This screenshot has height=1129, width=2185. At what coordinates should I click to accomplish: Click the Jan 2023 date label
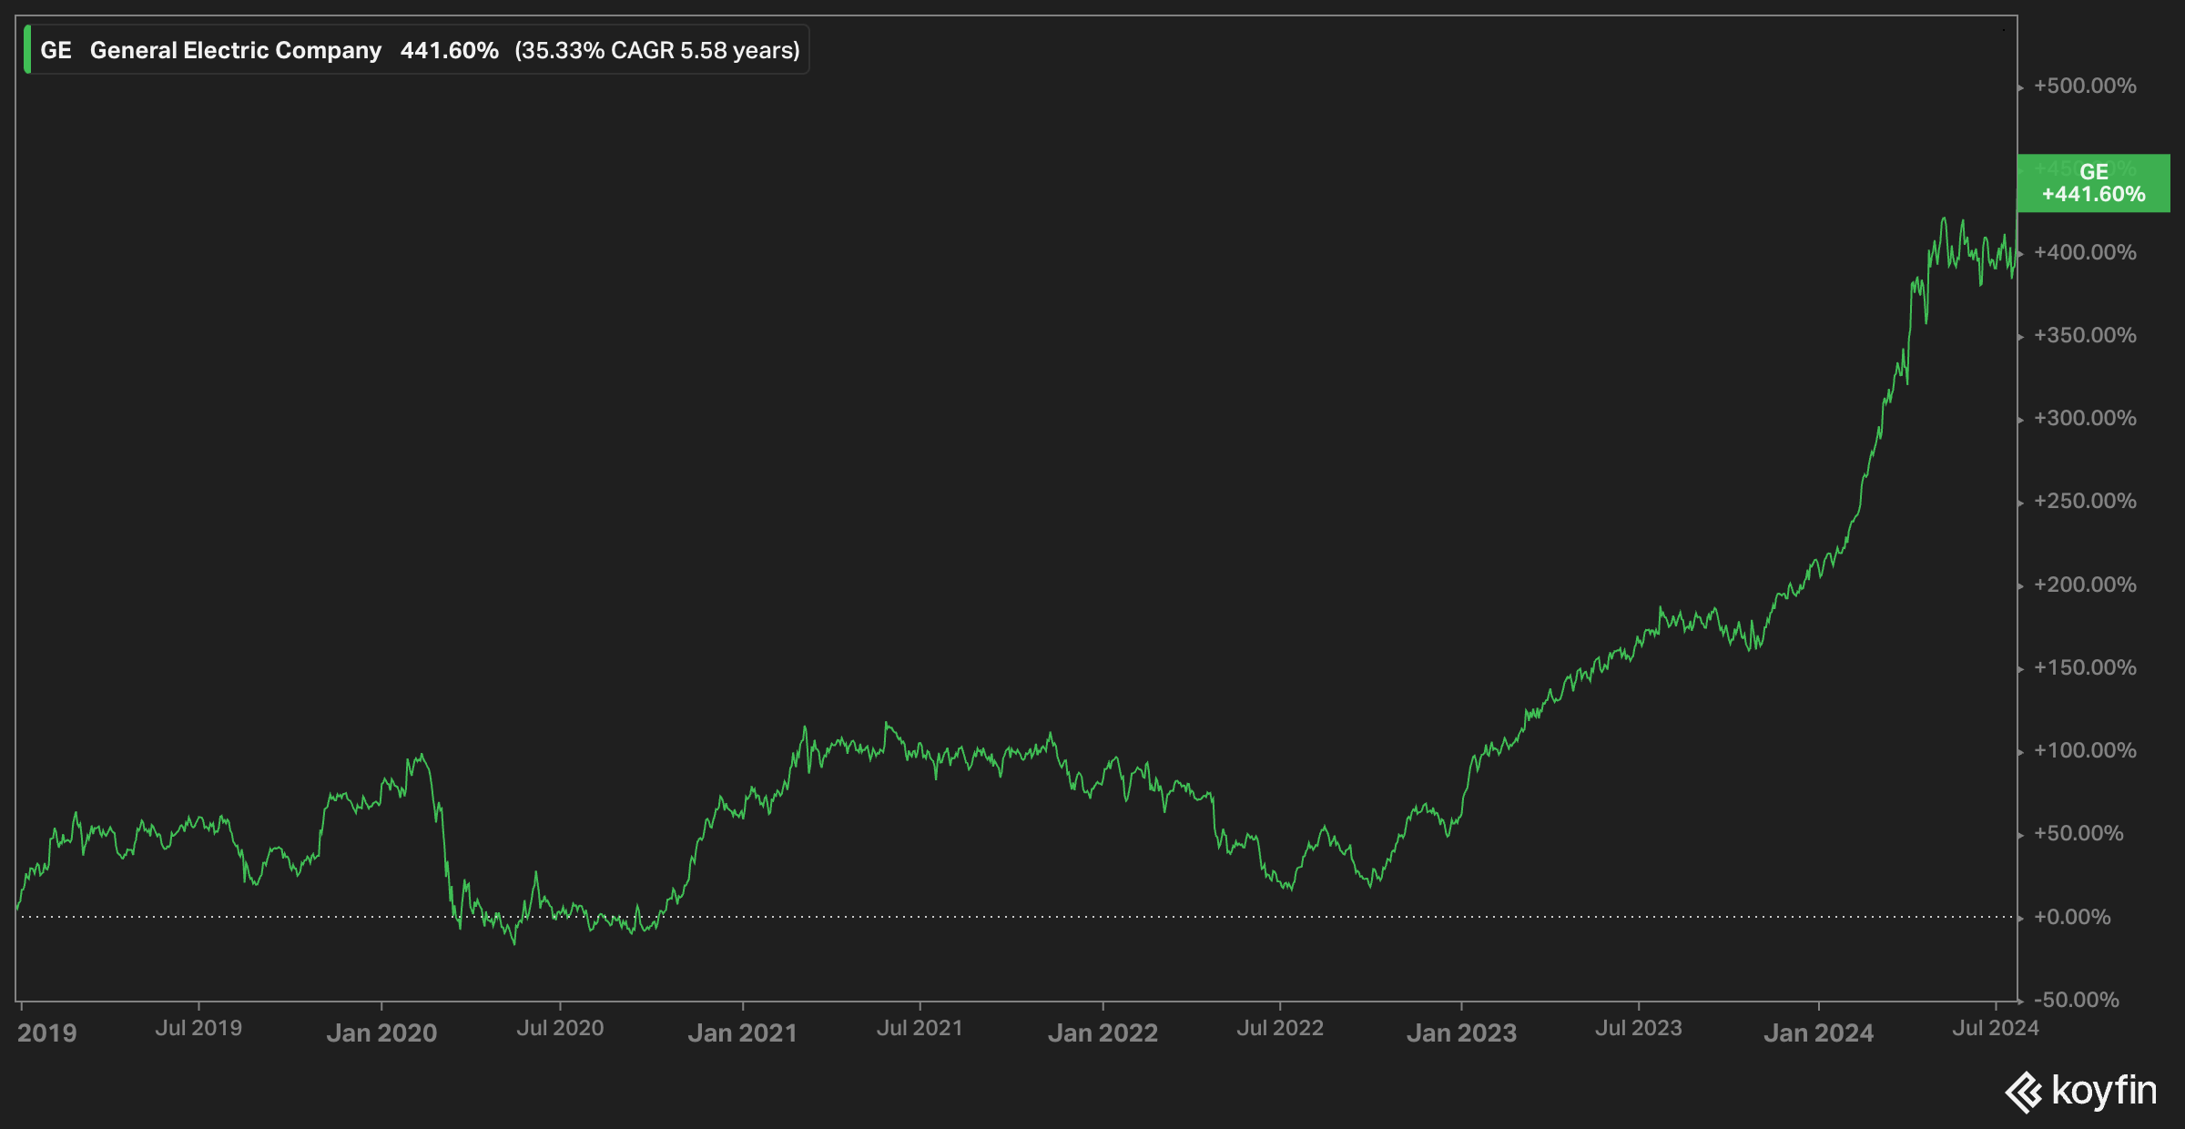[1461, 1032]
